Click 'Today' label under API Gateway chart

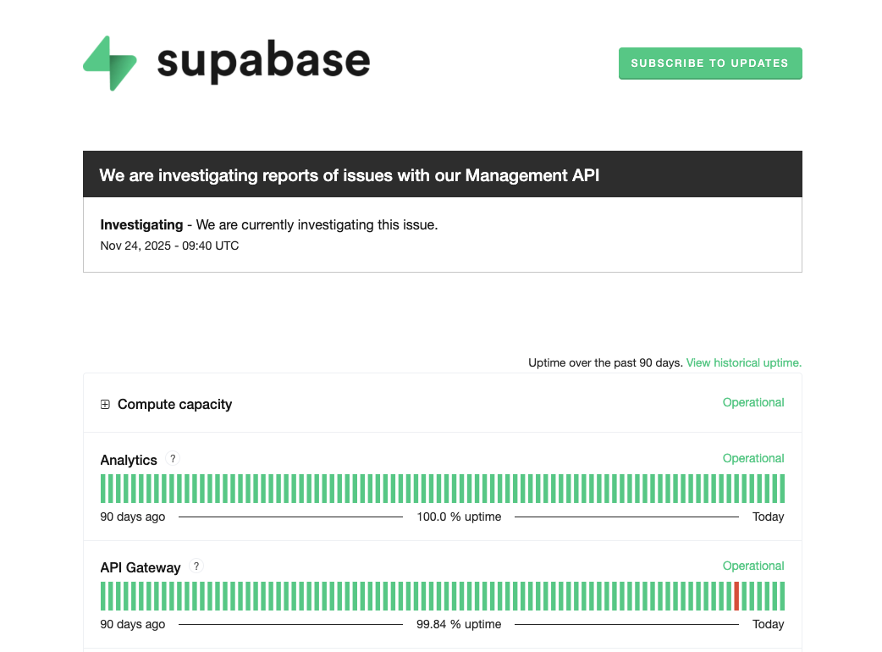click(x=769, y=624)
